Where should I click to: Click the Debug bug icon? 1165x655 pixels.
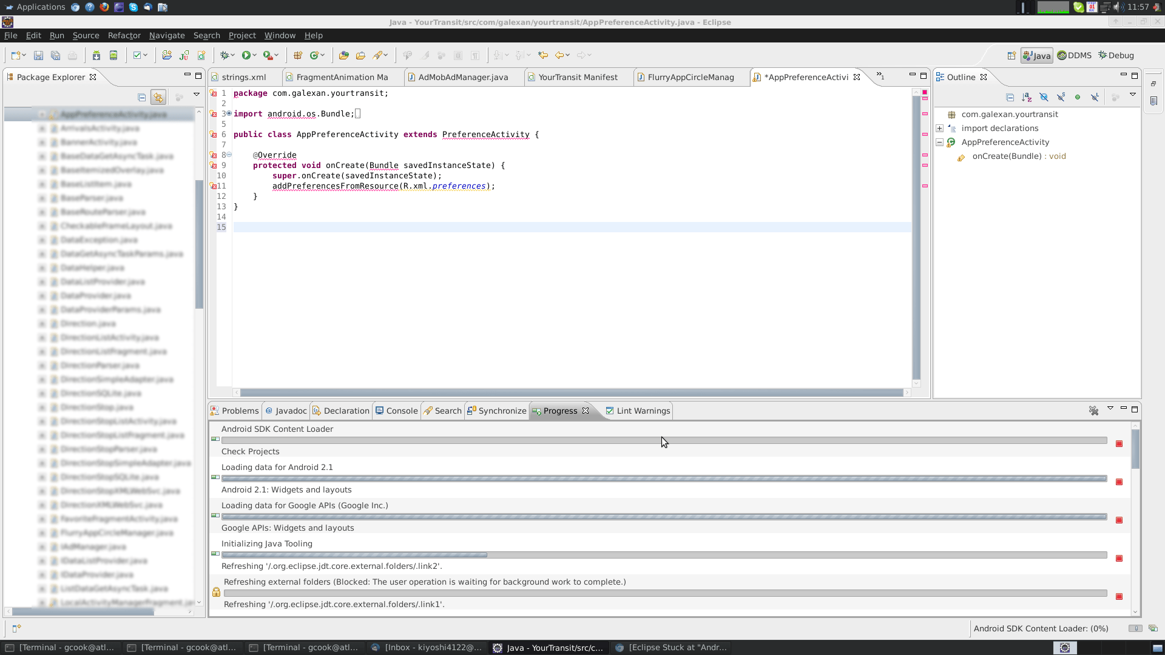225,56
